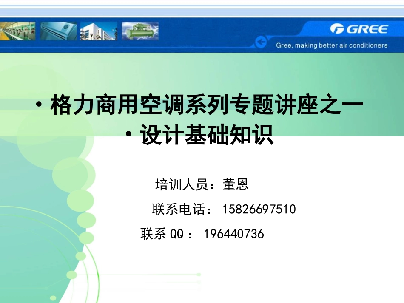The image size is (404, 303).
Task: Open the wall air conditioner thumbnail
Action: (59, 31)
